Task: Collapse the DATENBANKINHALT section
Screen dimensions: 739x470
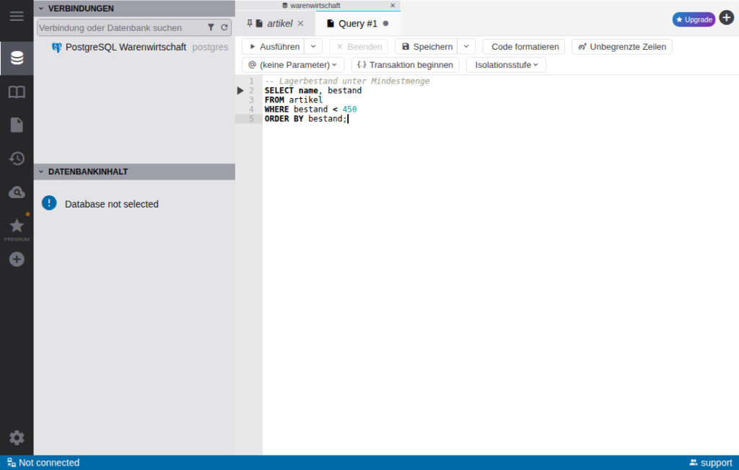Action: tap(41, 172)
